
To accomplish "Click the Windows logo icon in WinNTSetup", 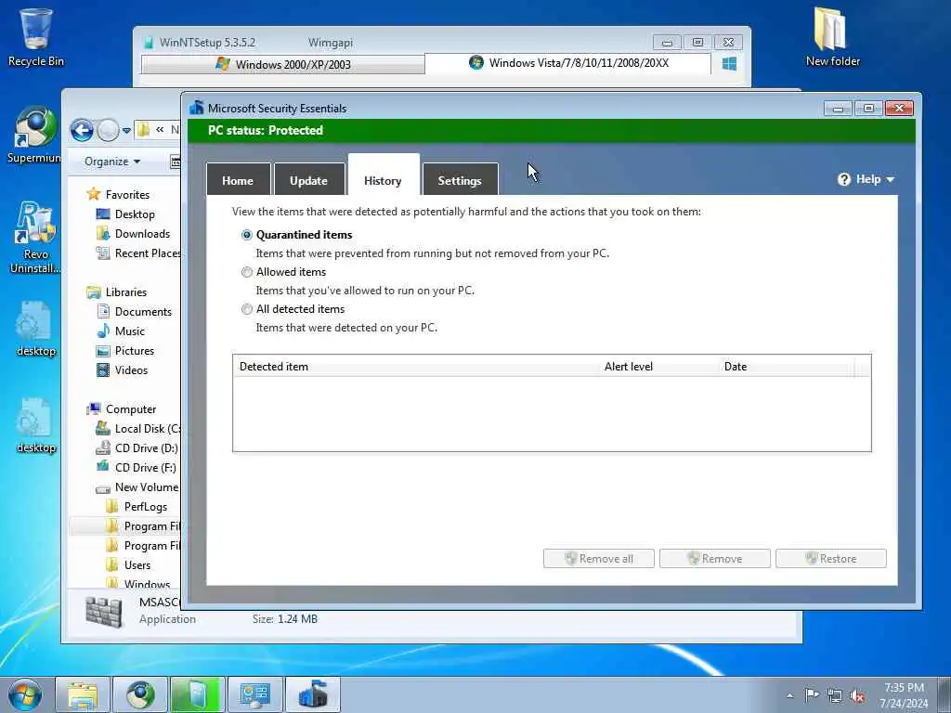I will pyautogui.click(x=730, y=63).
